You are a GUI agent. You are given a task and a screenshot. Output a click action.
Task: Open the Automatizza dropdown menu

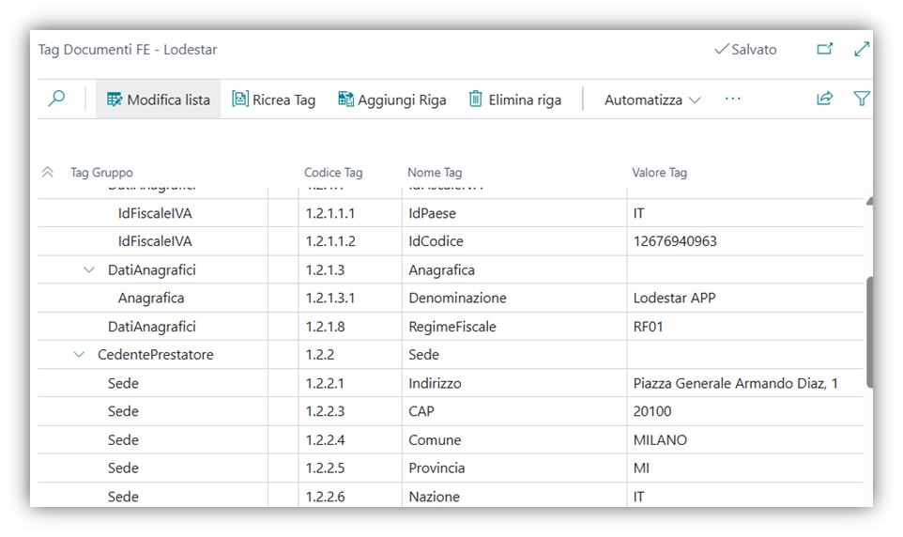point(652,100)
